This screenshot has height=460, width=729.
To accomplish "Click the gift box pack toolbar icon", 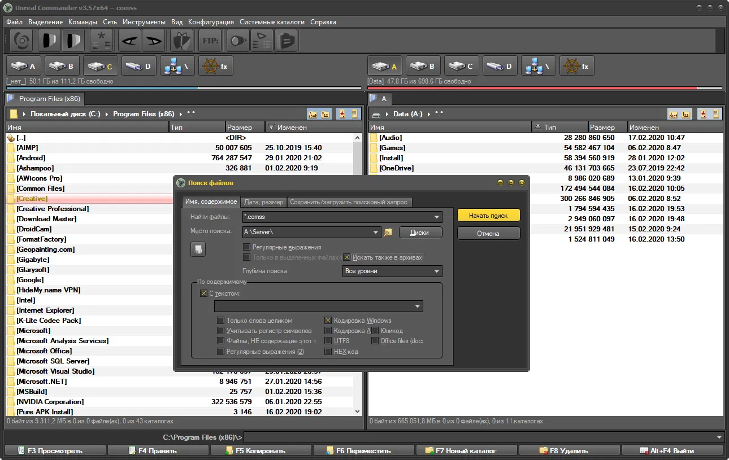I will tap(181, 41).
